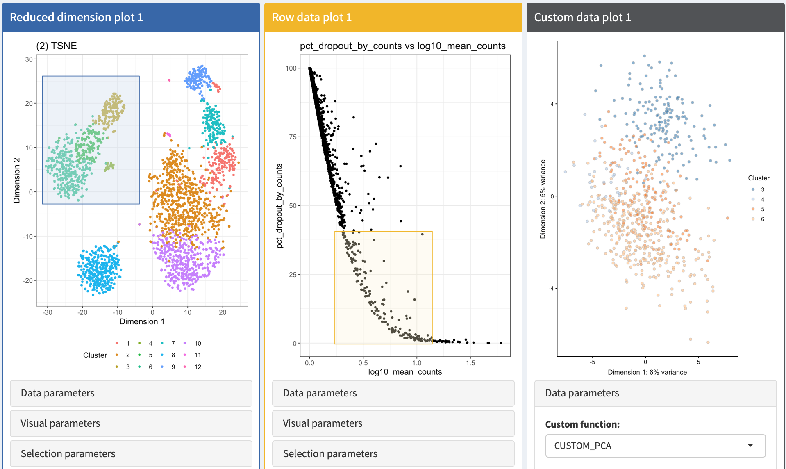Expand Selection parameters under Row data plot
This screenshot has width=786, height=469.
(x=393, y=454)
